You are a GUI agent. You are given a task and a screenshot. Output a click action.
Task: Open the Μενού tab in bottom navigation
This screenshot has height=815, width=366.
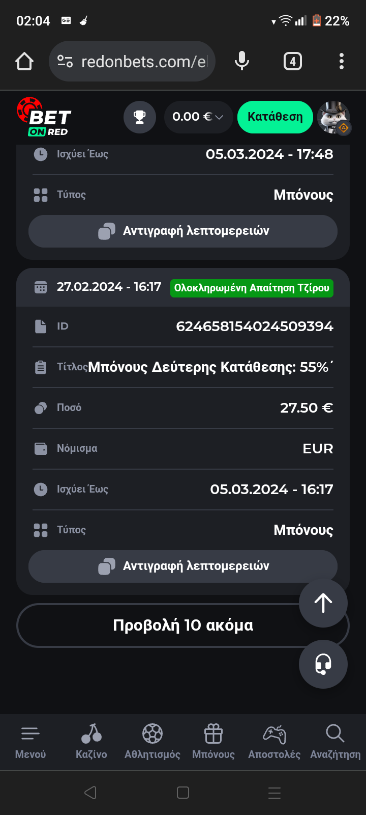pyautogui.click(x=30, y=742)
